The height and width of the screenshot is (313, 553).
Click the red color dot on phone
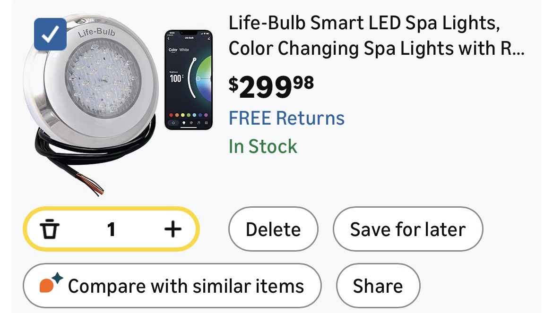(x=171, y=115)
